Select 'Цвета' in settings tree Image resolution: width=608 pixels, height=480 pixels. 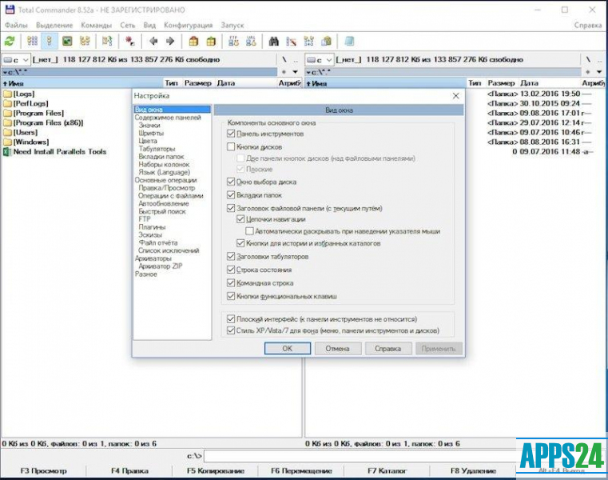pyautogui.click(x=148, y=141)
